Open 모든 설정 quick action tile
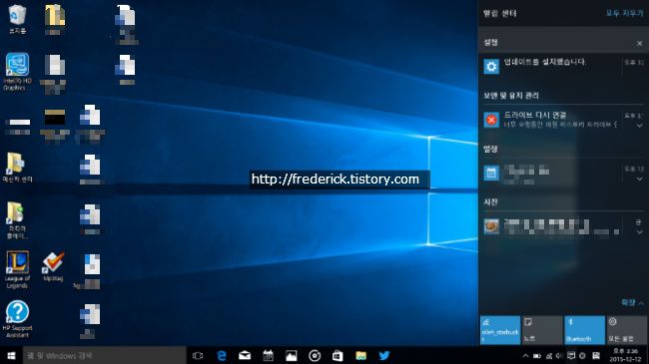649x364 pixels. [627, 330]
